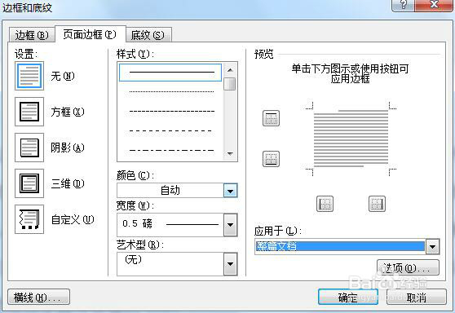Select the solid line style in list

click(170, 73)
